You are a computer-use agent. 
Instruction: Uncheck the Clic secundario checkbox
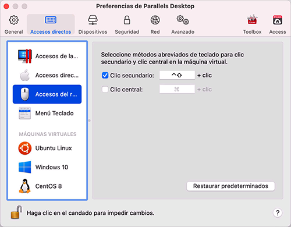(105, 75)
